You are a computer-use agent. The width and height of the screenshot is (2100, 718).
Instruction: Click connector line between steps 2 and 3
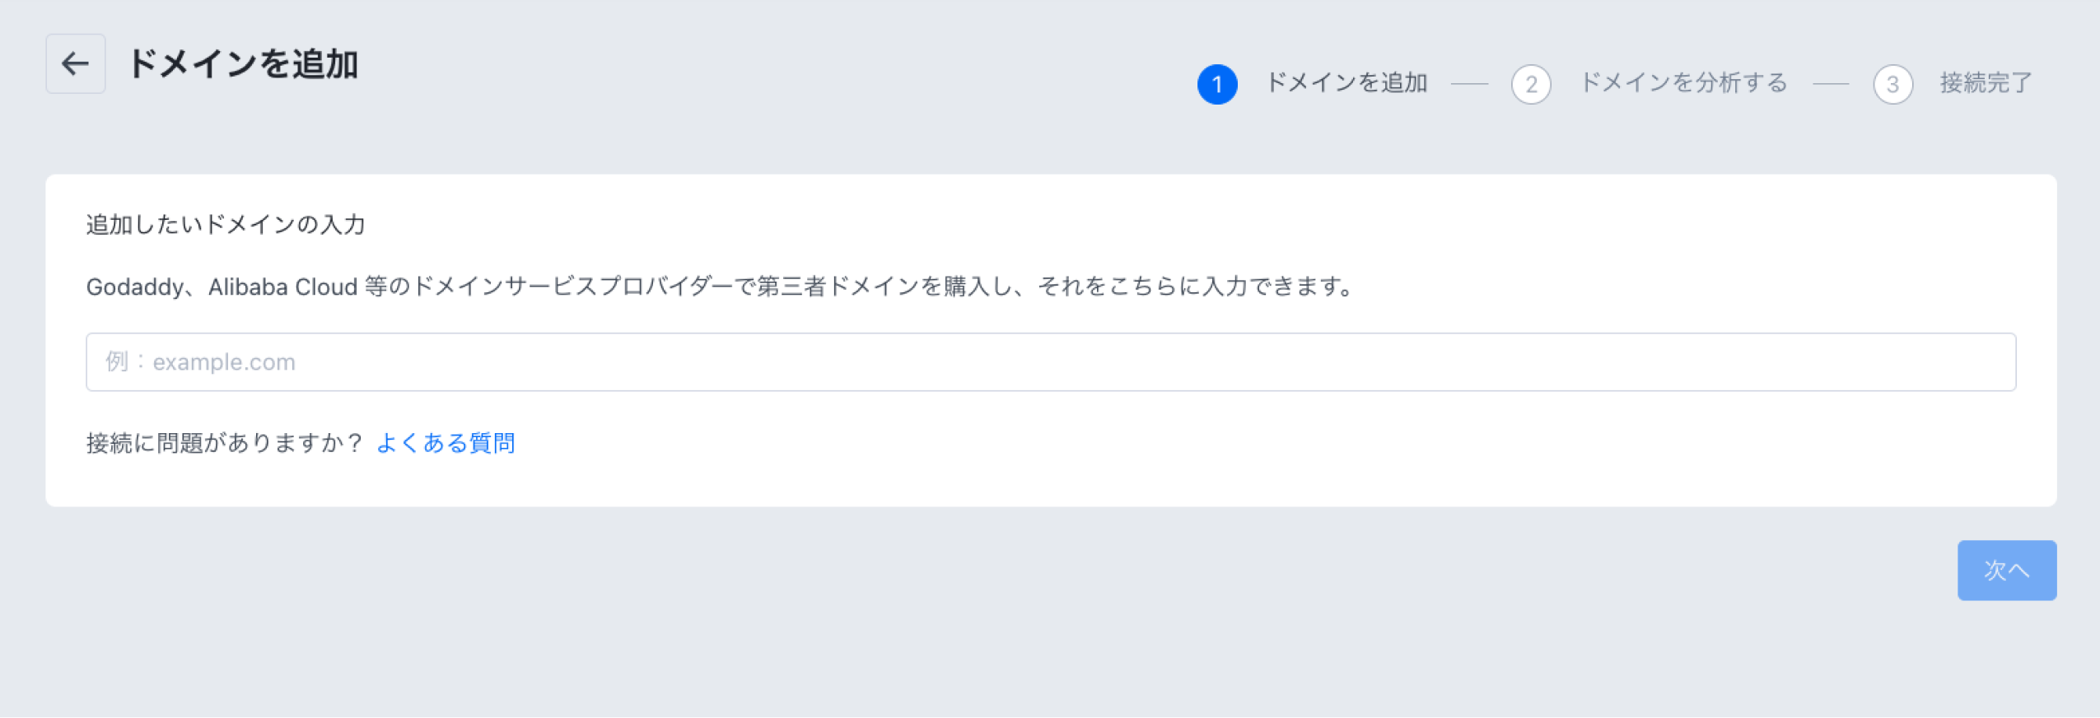[1831, 84]
